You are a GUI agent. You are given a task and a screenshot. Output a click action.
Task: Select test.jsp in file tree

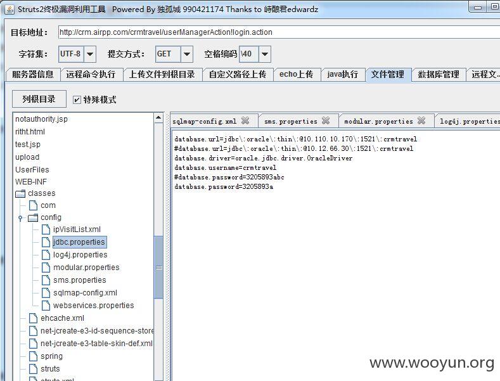tap(28, 145)
